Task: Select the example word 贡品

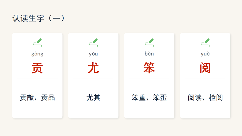Action: coord(48,98)
